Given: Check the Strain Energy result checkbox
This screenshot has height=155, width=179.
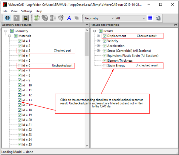Looking at the screenshot, I should coord(104,65).
